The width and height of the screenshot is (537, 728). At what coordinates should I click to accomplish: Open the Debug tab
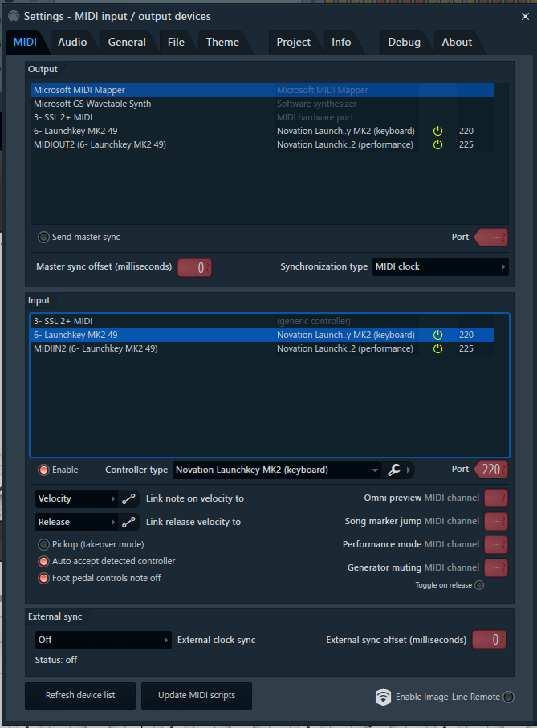pyautogui.click(x=405, y=43)
